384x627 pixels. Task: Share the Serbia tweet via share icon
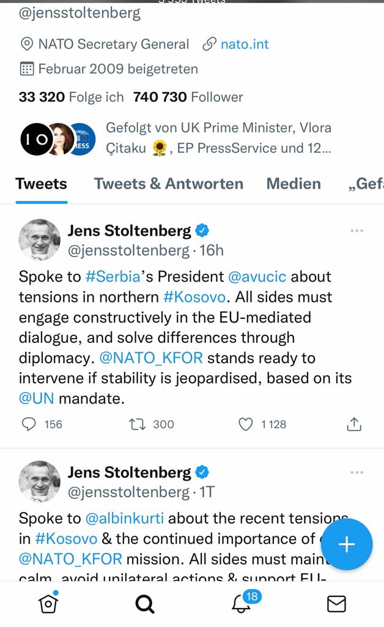point(354,424)
